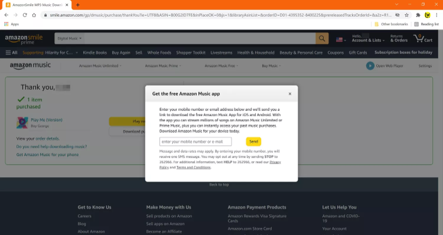This screenshot has height=235, width=443.
Task: Open the Other bookmarks folder
Action: (391, 24)
